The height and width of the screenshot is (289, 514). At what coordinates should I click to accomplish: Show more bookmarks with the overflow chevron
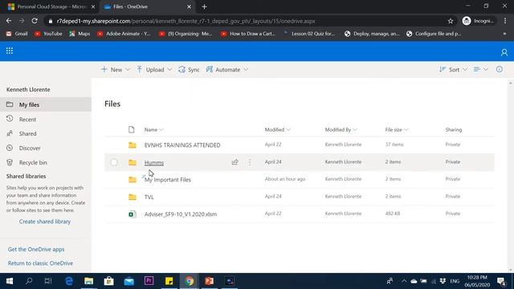tap(504, 34)
